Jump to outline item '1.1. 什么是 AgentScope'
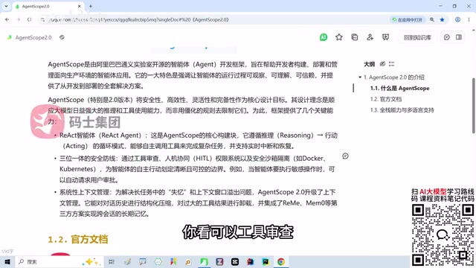This screenshot has width=476, height=268. [400, 88]
